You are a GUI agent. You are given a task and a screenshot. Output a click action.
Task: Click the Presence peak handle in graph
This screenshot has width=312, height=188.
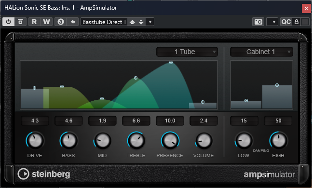click(x=171, y=63)
